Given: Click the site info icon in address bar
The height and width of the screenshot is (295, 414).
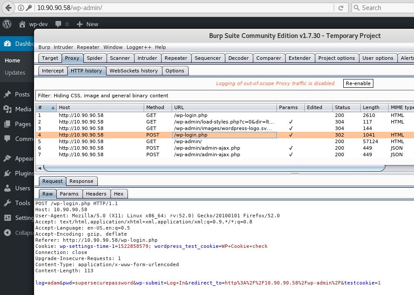Looking at the screenshot, I should [21, 8].
